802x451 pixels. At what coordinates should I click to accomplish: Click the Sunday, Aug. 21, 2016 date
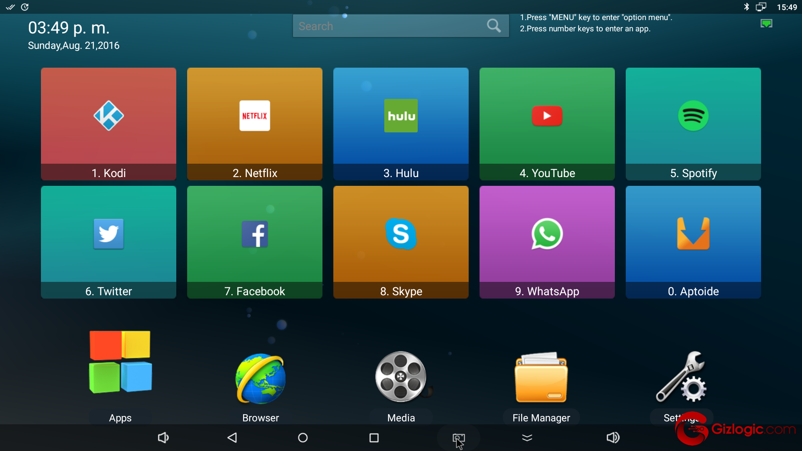click(x=74, y=46)
